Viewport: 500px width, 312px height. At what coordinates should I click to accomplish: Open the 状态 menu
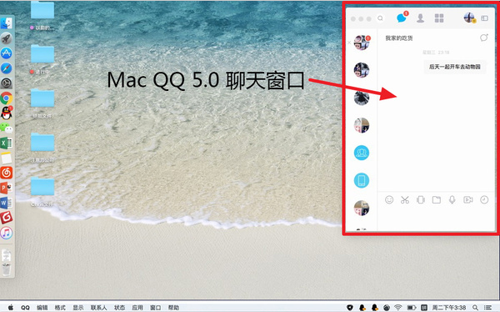click(119, 308)
